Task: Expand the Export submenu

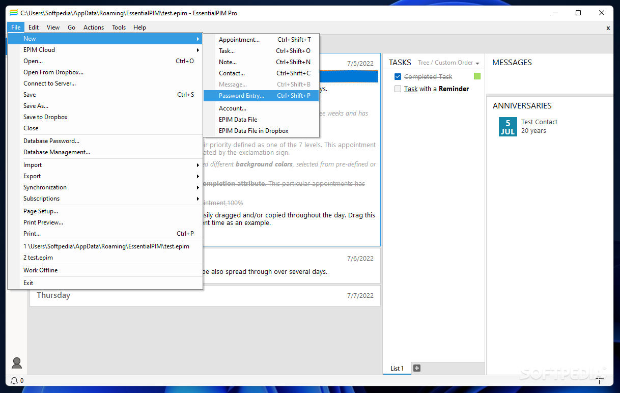Action: (105, 176)
